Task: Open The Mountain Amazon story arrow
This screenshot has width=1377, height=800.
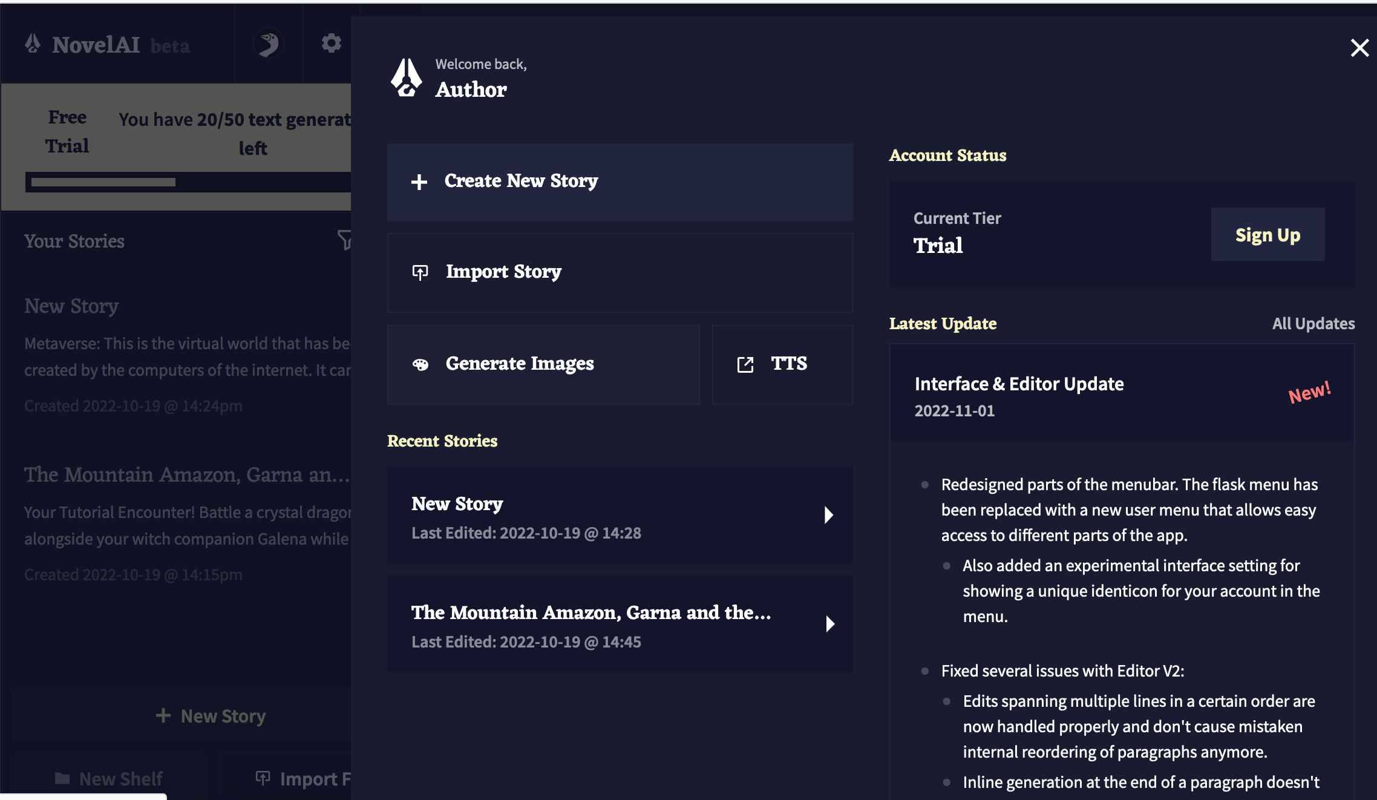Action: tap(827, 625)
